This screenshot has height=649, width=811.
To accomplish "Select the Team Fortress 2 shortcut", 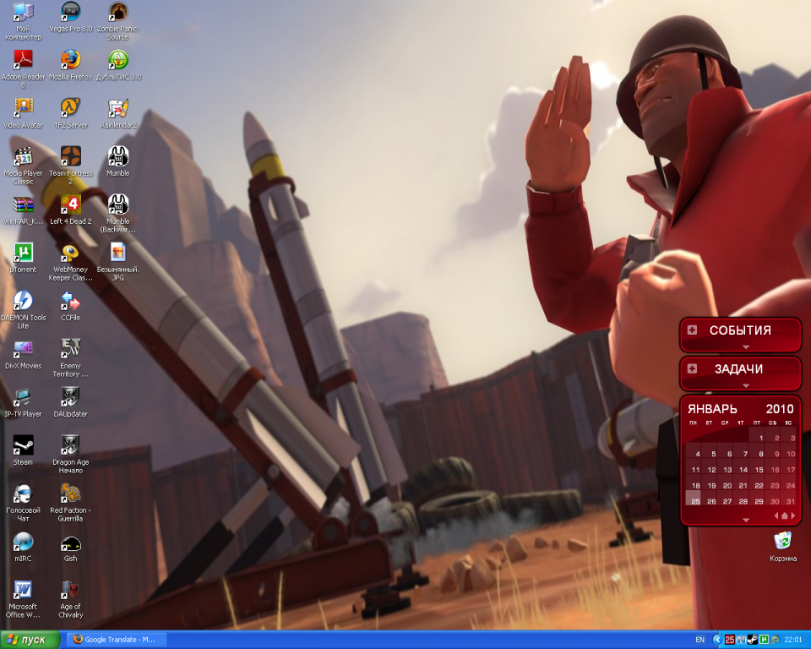I will point(70,165).
